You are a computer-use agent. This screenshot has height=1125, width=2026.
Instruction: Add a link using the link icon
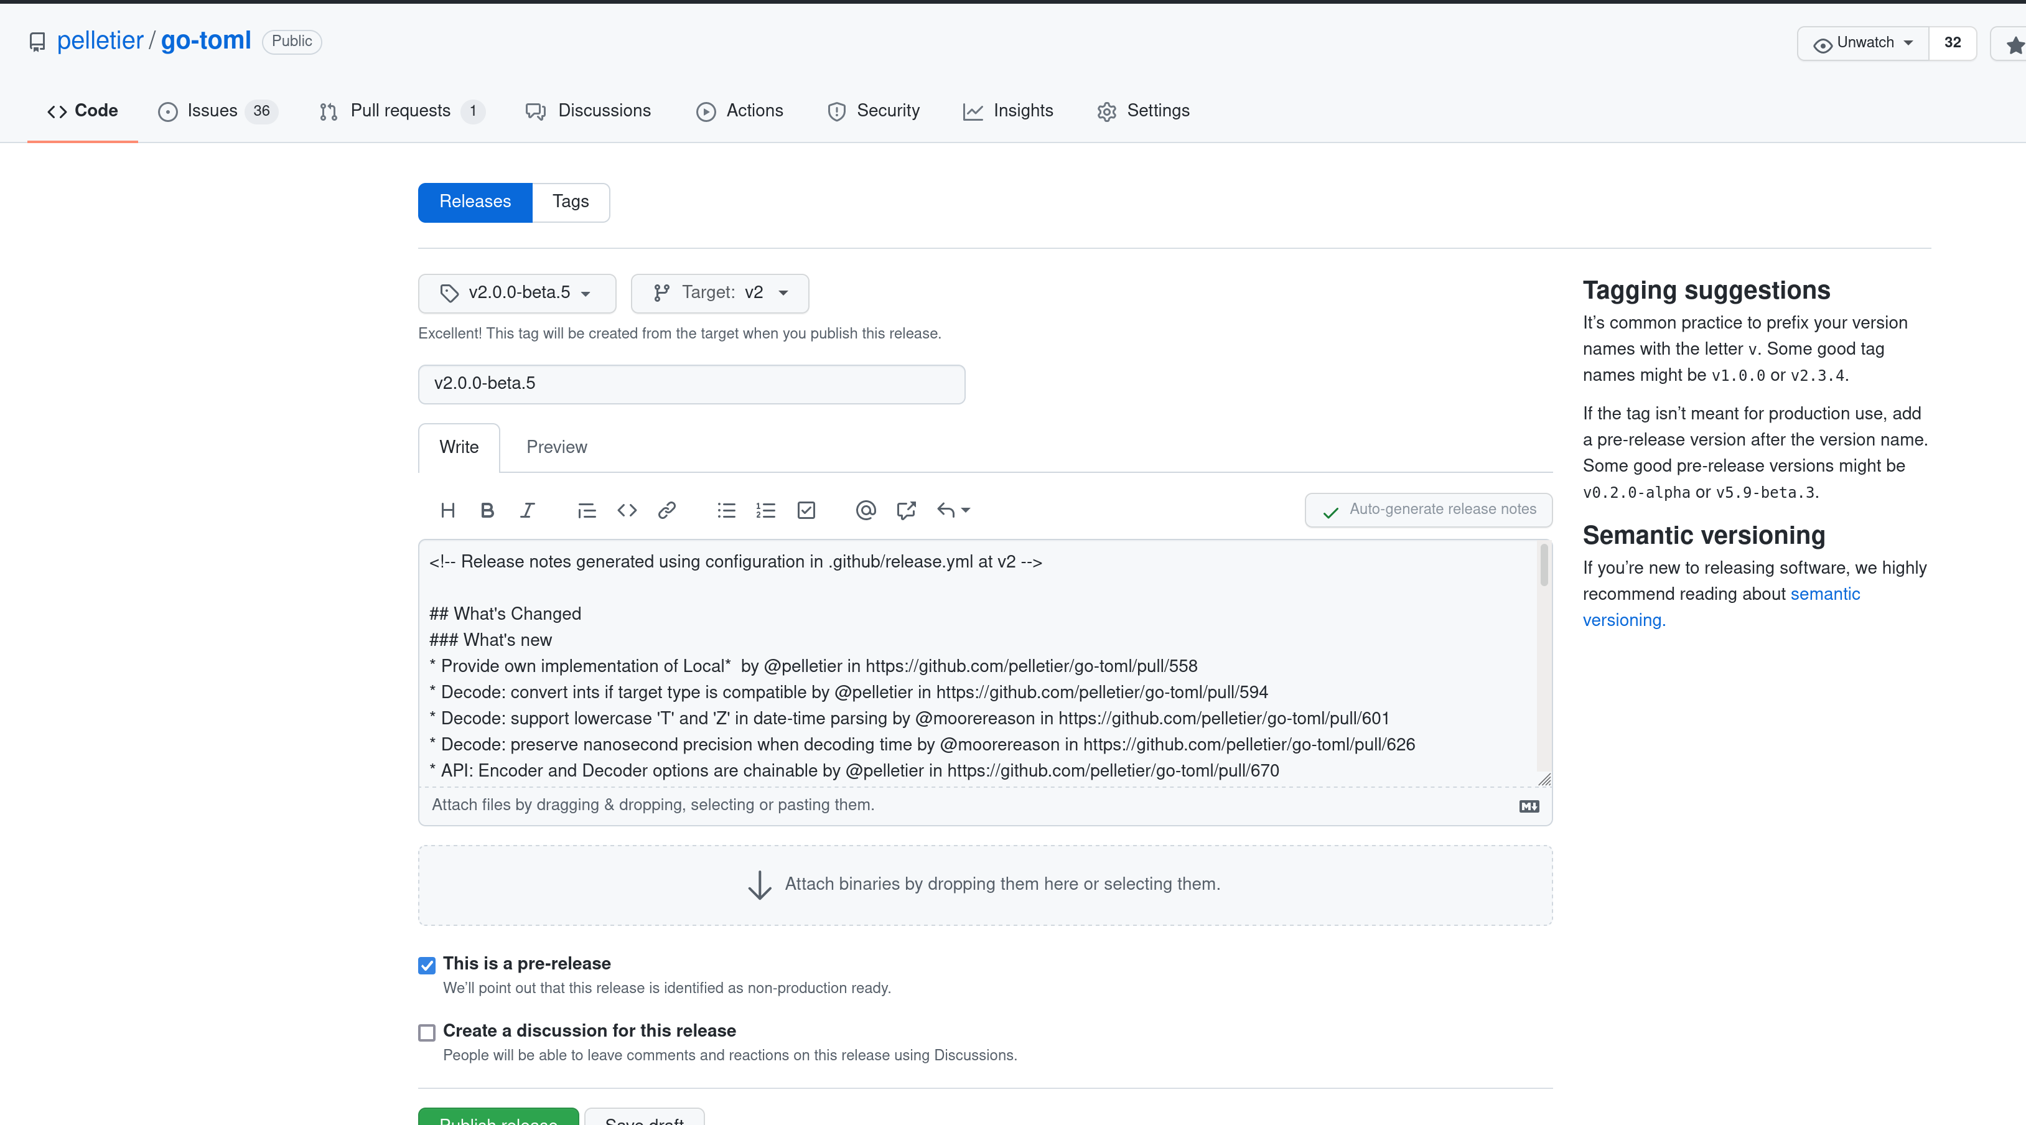[666, 511]
